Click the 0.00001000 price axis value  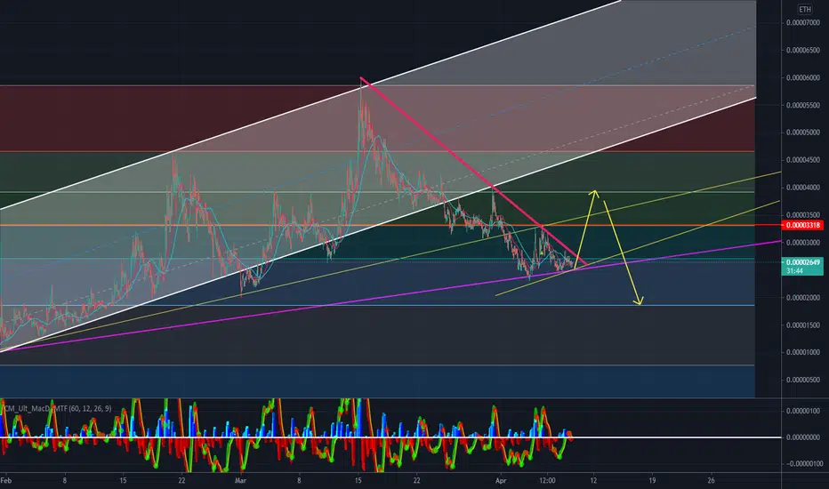[x=802, y=352]
